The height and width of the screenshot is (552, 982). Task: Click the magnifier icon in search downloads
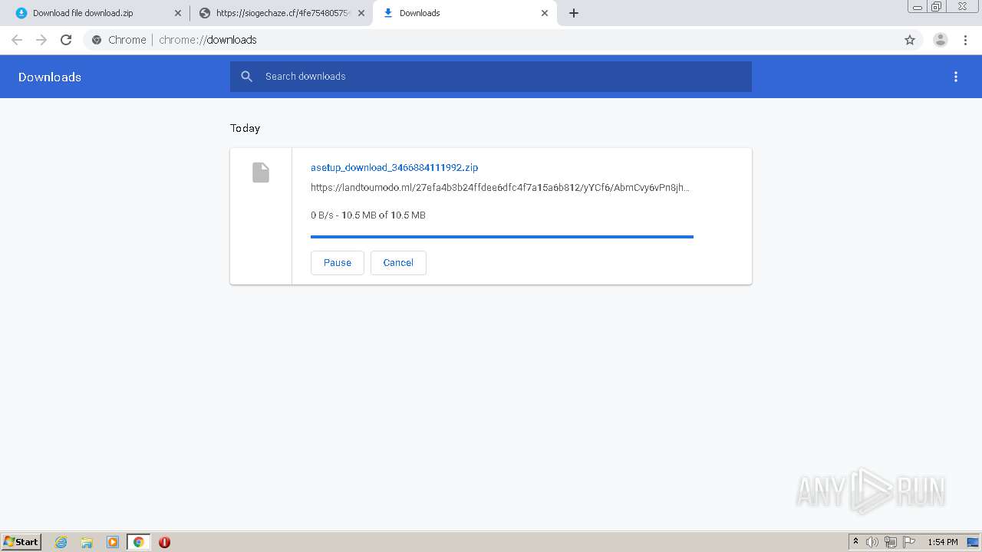[246, 77]
